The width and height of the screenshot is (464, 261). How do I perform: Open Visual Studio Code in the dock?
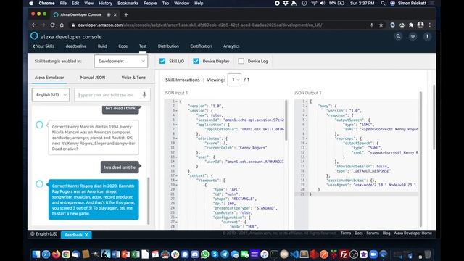point(294,254)
